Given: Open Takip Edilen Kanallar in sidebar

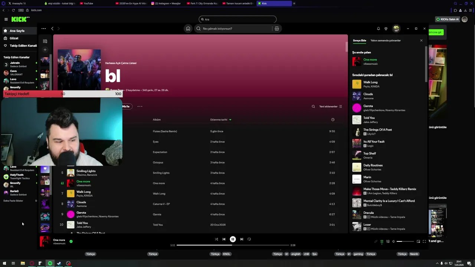Looking at the screenshot, I should [19, 46].
